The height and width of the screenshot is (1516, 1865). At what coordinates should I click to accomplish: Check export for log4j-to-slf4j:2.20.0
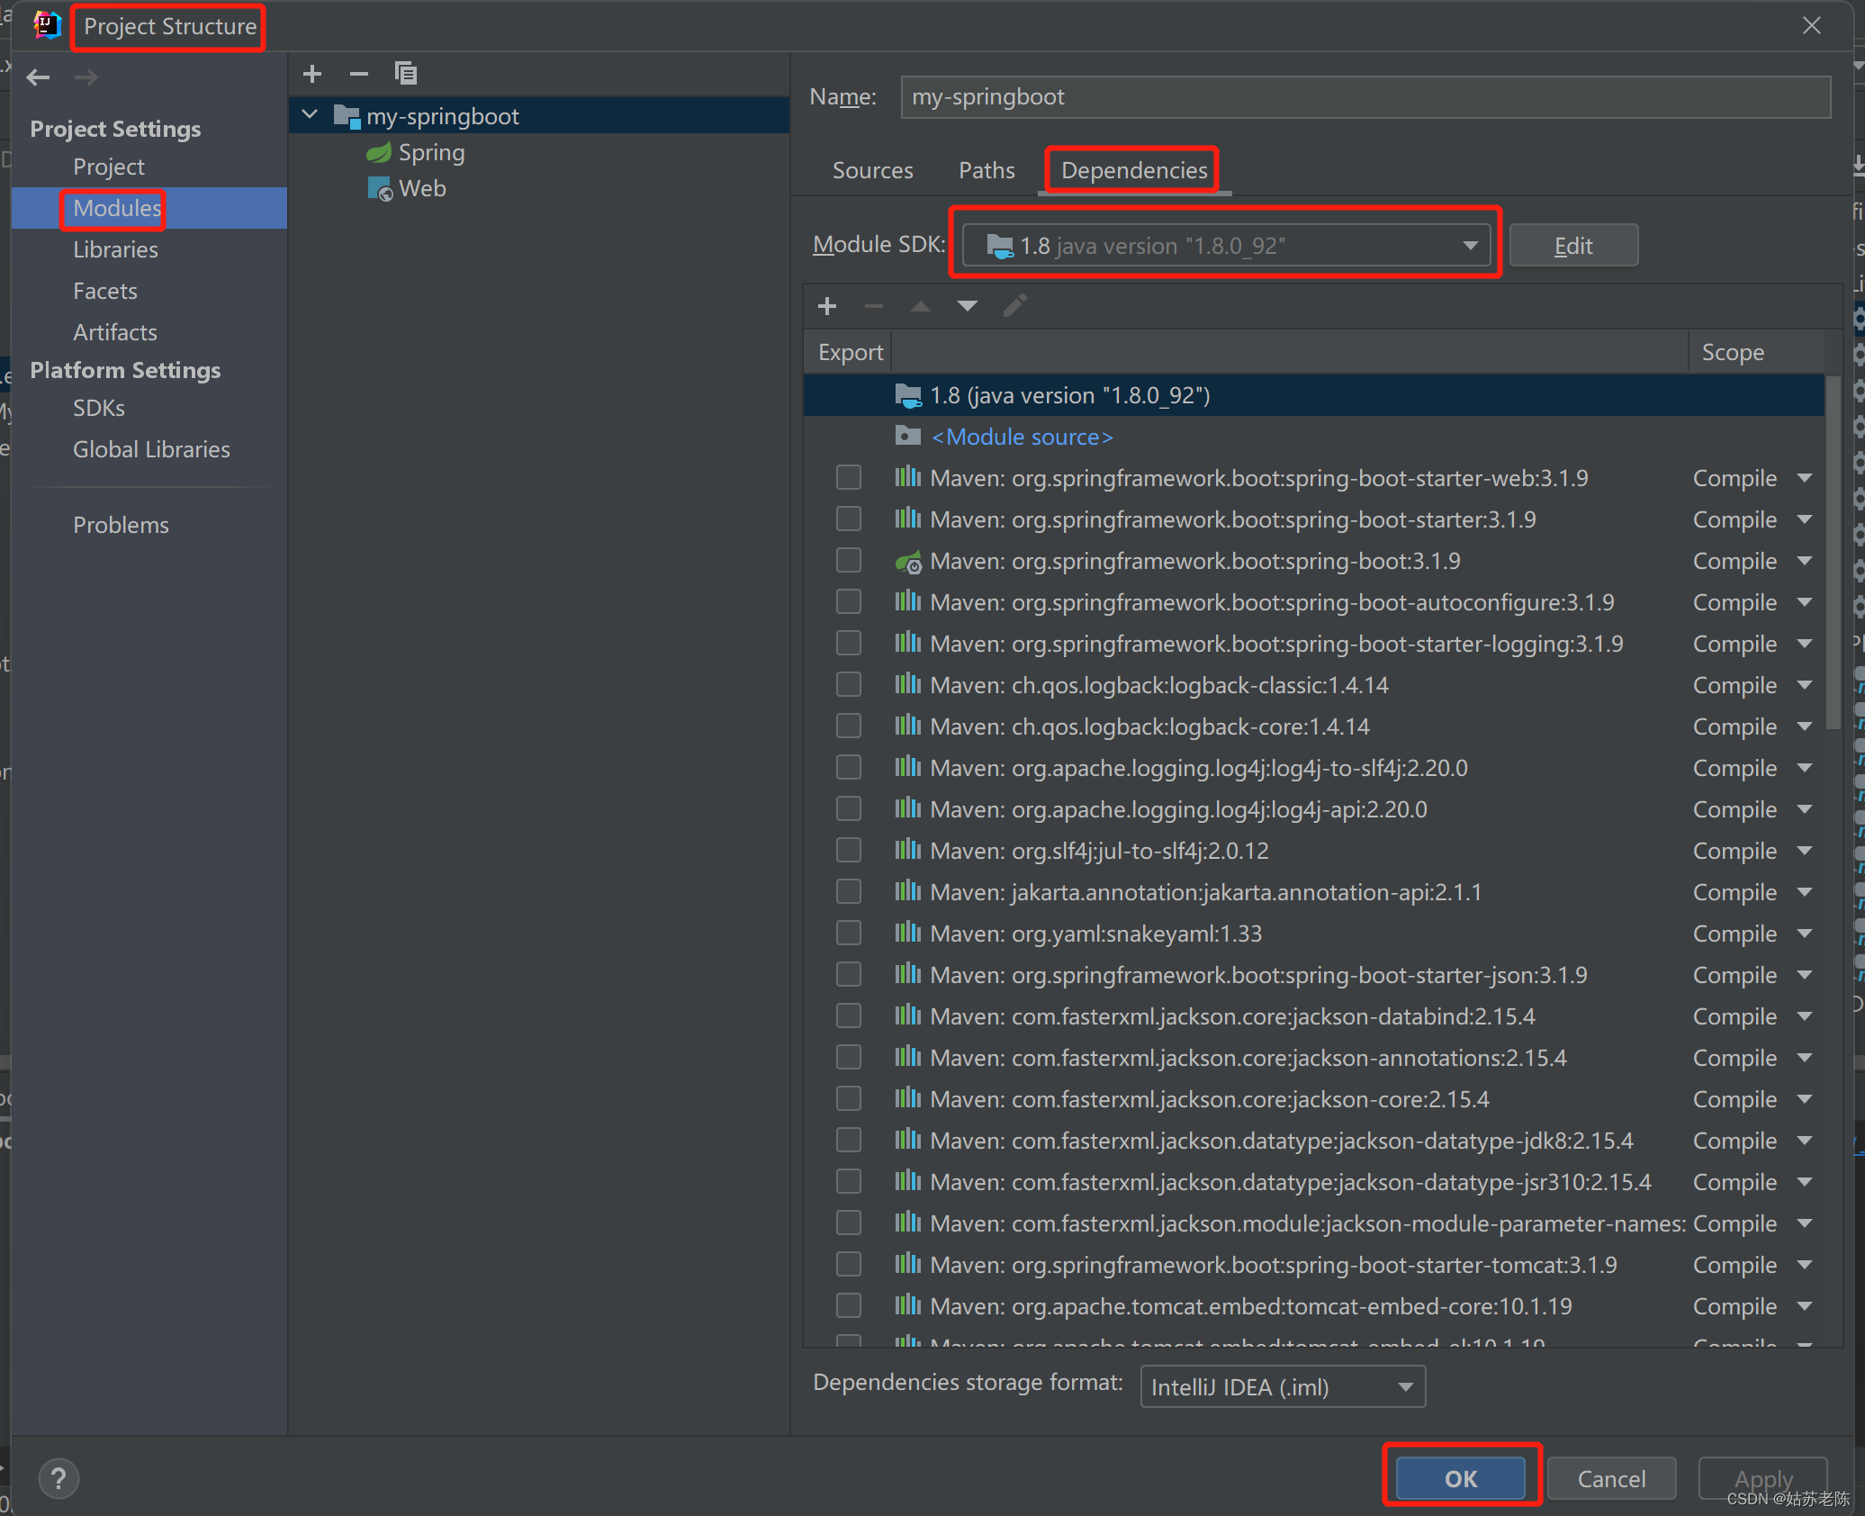(x=848, y=767)
